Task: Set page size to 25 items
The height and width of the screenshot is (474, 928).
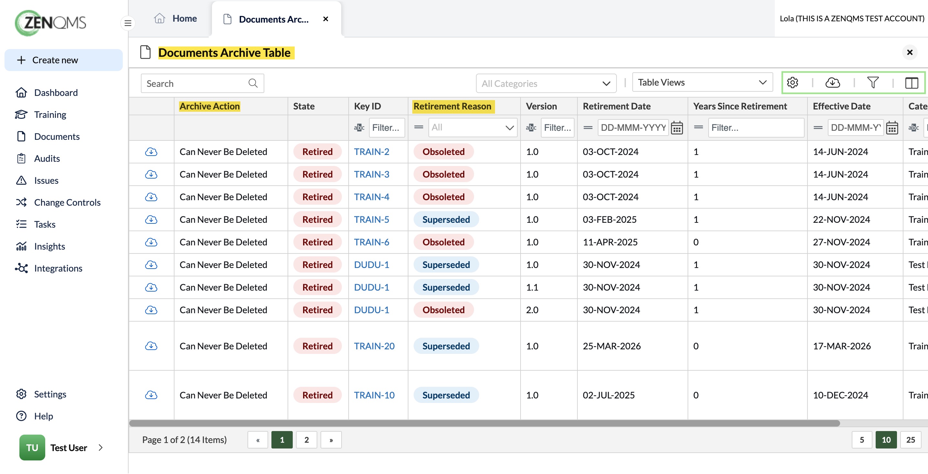Action: 910,439
